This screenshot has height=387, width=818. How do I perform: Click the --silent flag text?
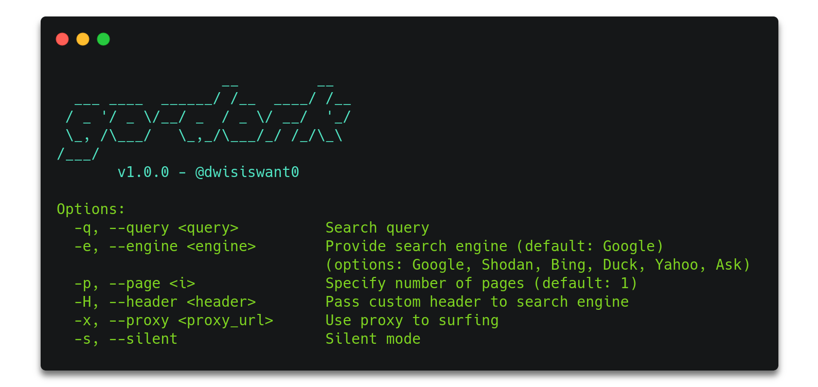[143, 339]
